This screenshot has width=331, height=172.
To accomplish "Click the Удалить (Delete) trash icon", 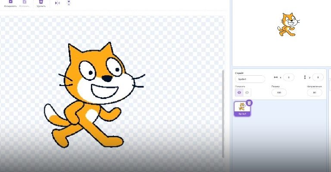I will click(41, 2).
